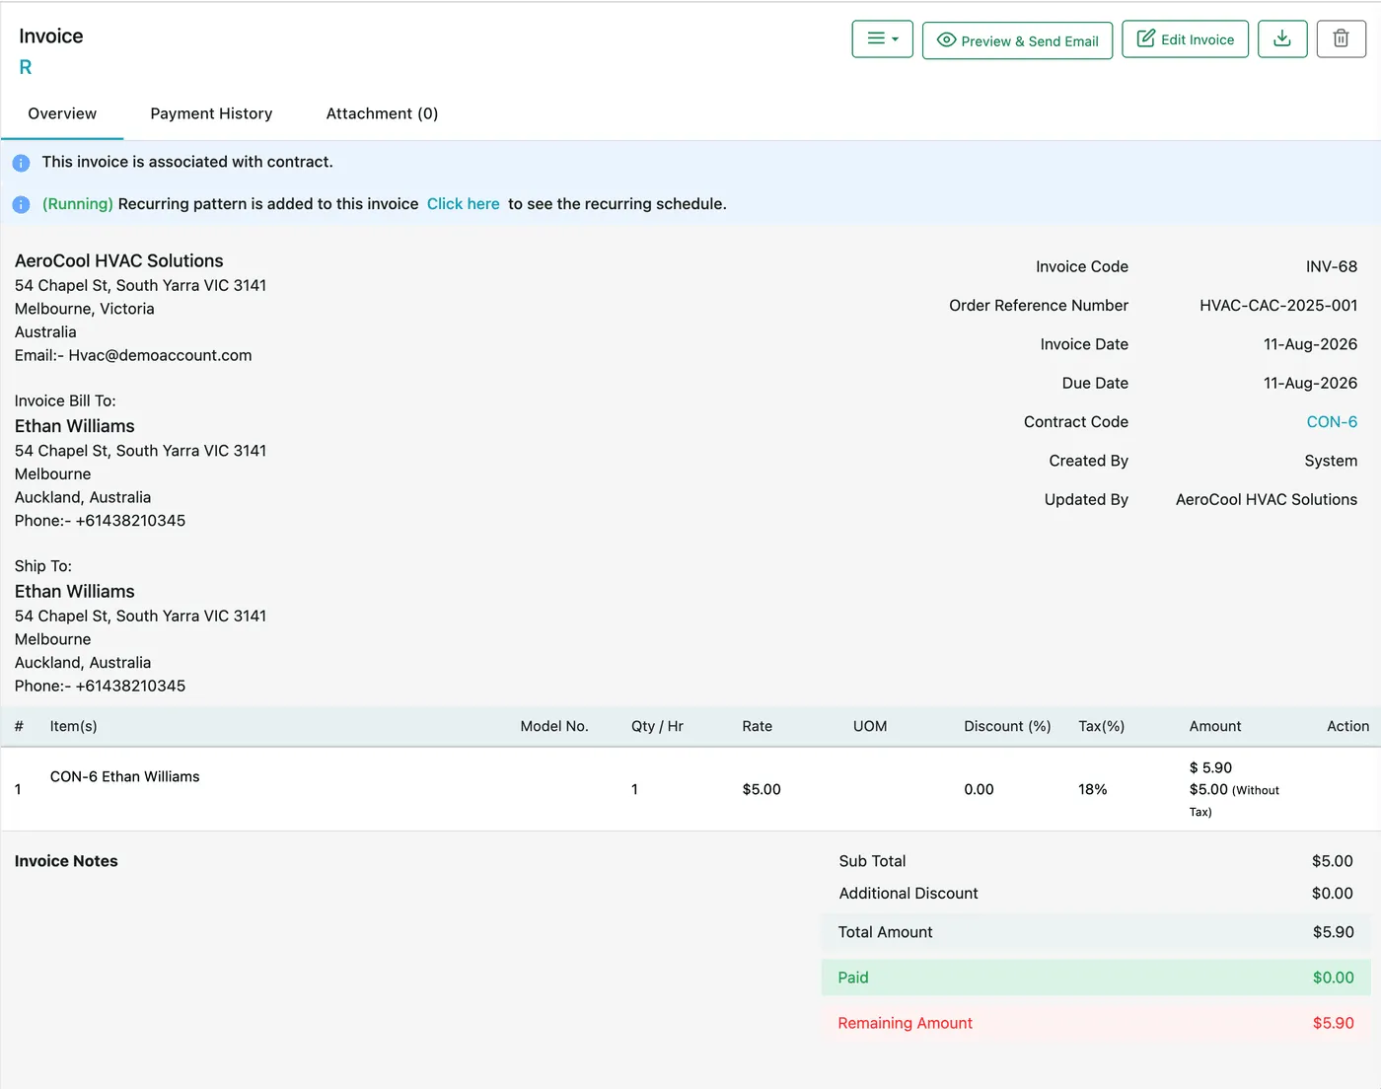The width and height of the screenshot is (1381, 1089).
Task: Delete the invoice with the trash icon
Action: coord(1342,39)
